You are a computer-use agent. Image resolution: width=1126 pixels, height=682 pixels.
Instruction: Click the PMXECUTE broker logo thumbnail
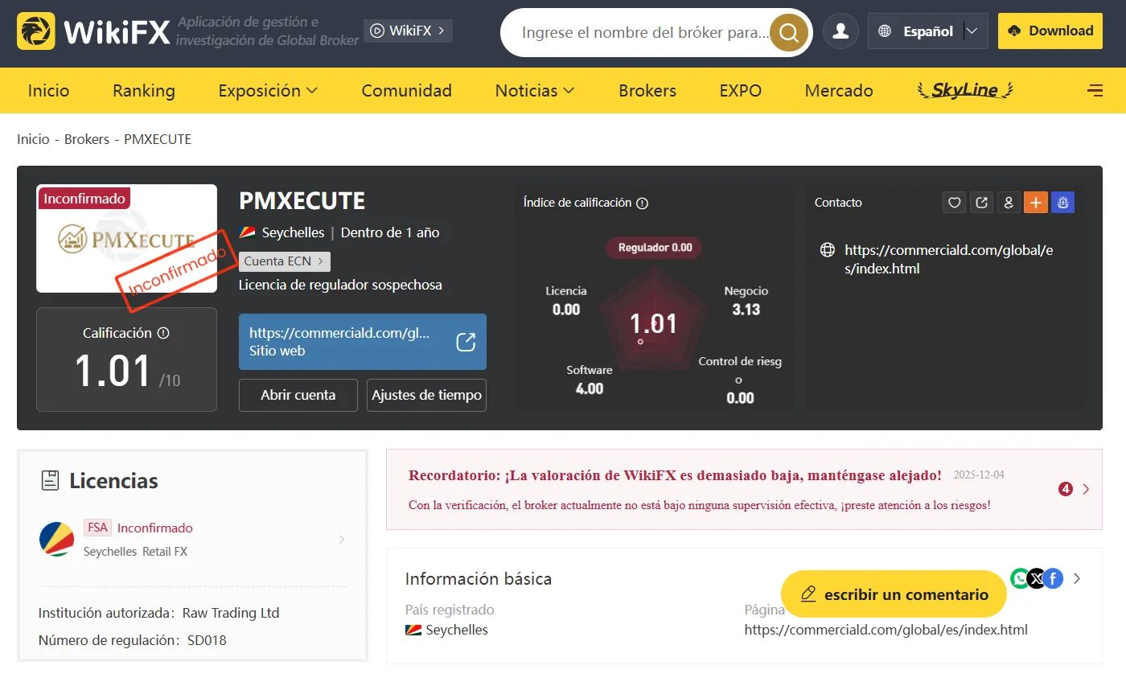(127, 239)
